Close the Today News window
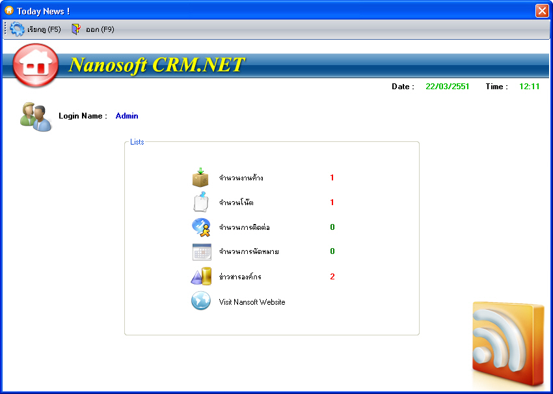Viewport: 553px width, 394px height. (x=542, y=10)
